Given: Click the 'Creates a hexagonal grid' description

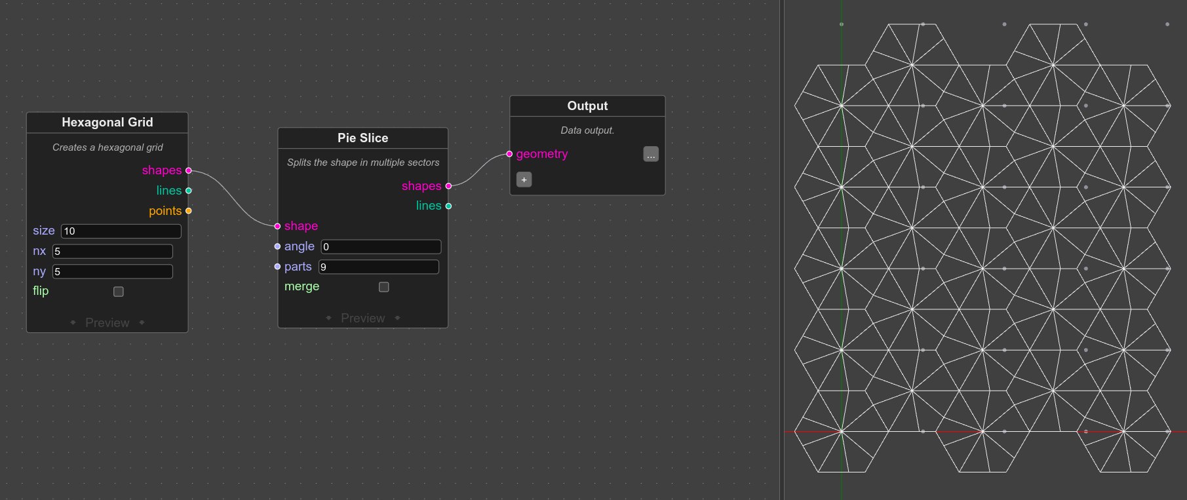Looking at the screenshot, I should (x=107, y=147).
